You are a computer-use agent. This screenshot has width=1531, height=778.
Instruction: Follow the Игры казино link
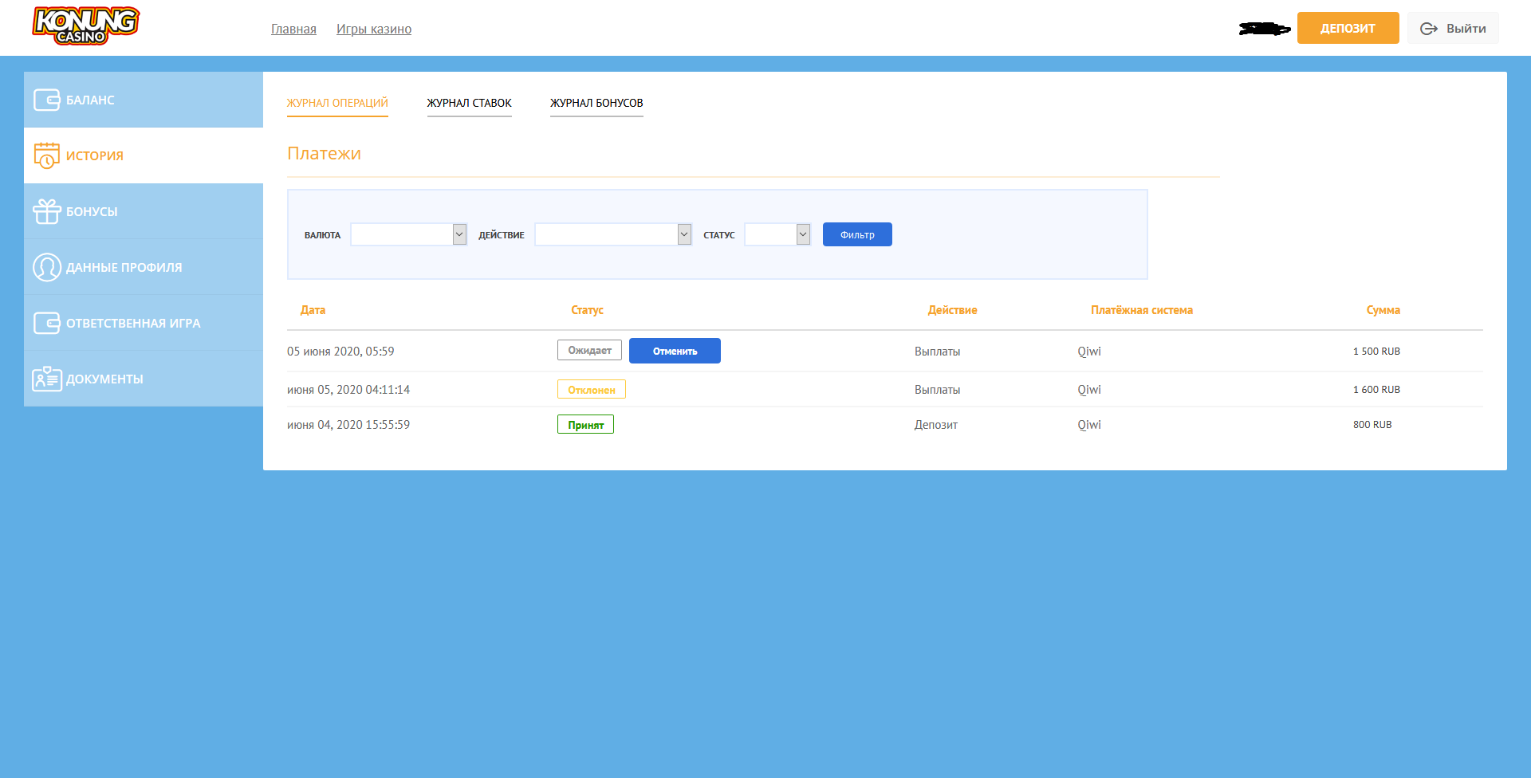click(x=374, y=29)
